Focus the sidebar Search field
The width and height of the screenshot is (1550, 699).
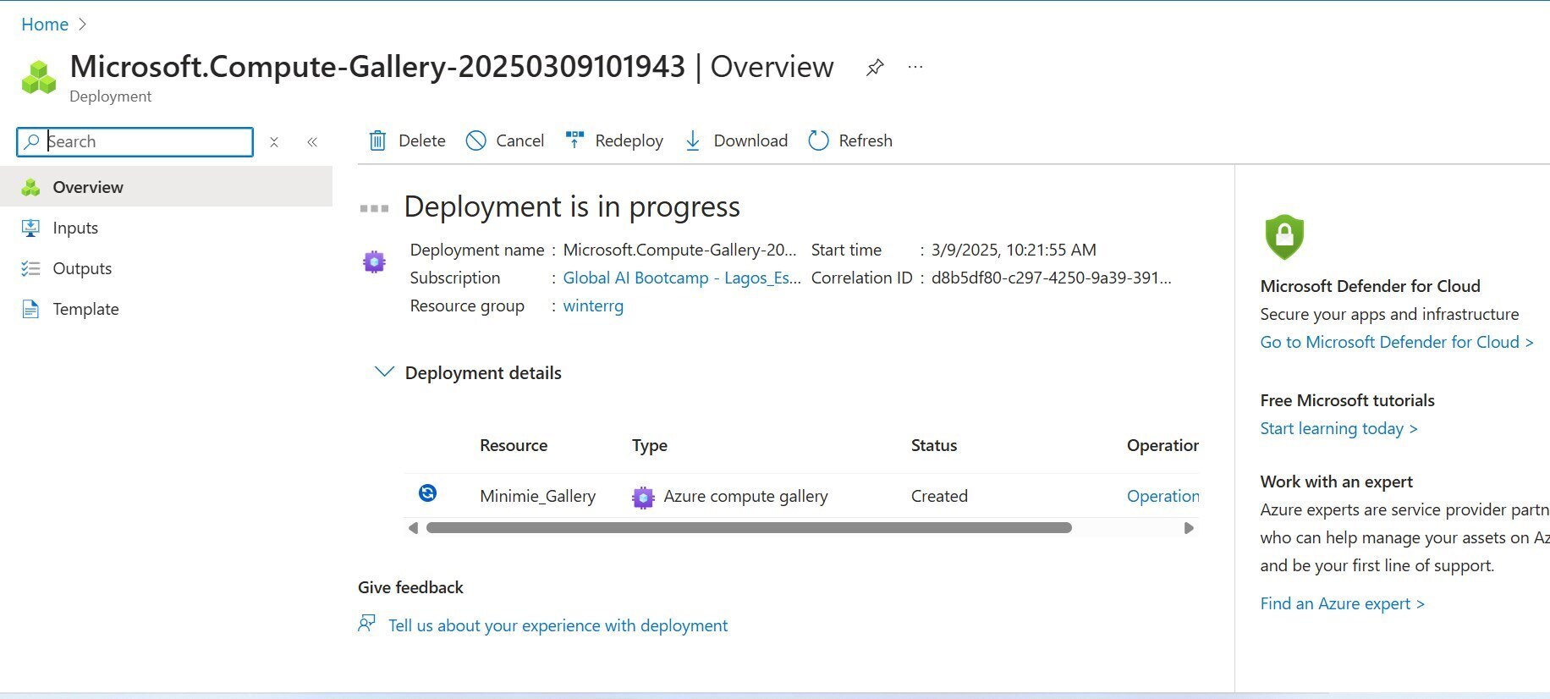coord(135,141)
